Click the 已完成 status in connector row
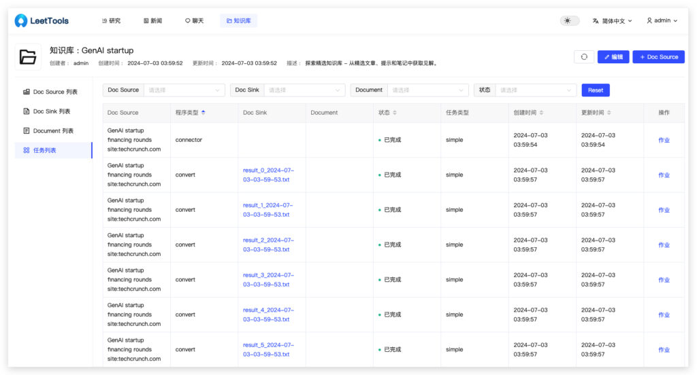This screenshot has width=697, height=375. click(x=389, y=140)
